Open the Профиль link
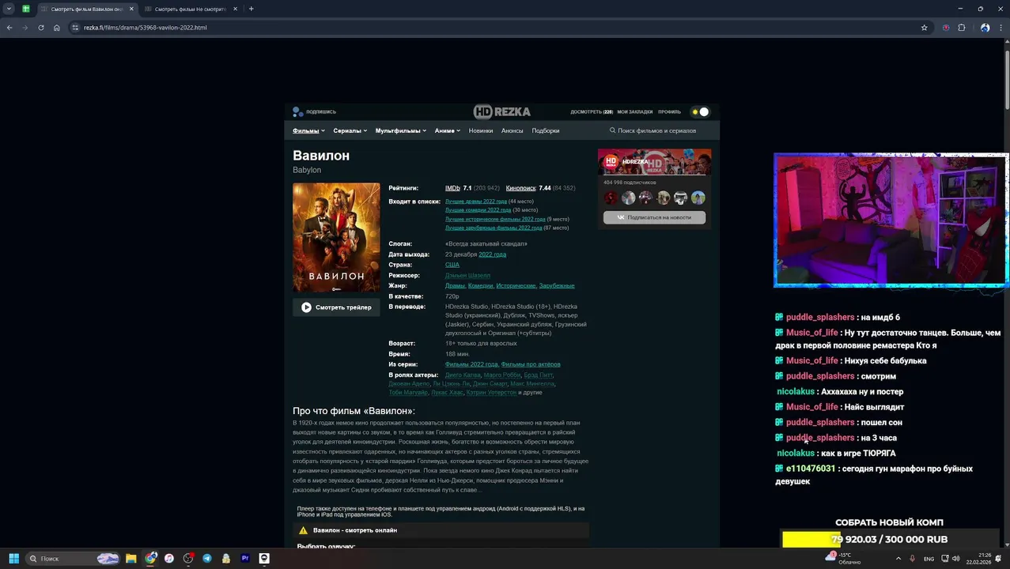 [x=669, y=111]
